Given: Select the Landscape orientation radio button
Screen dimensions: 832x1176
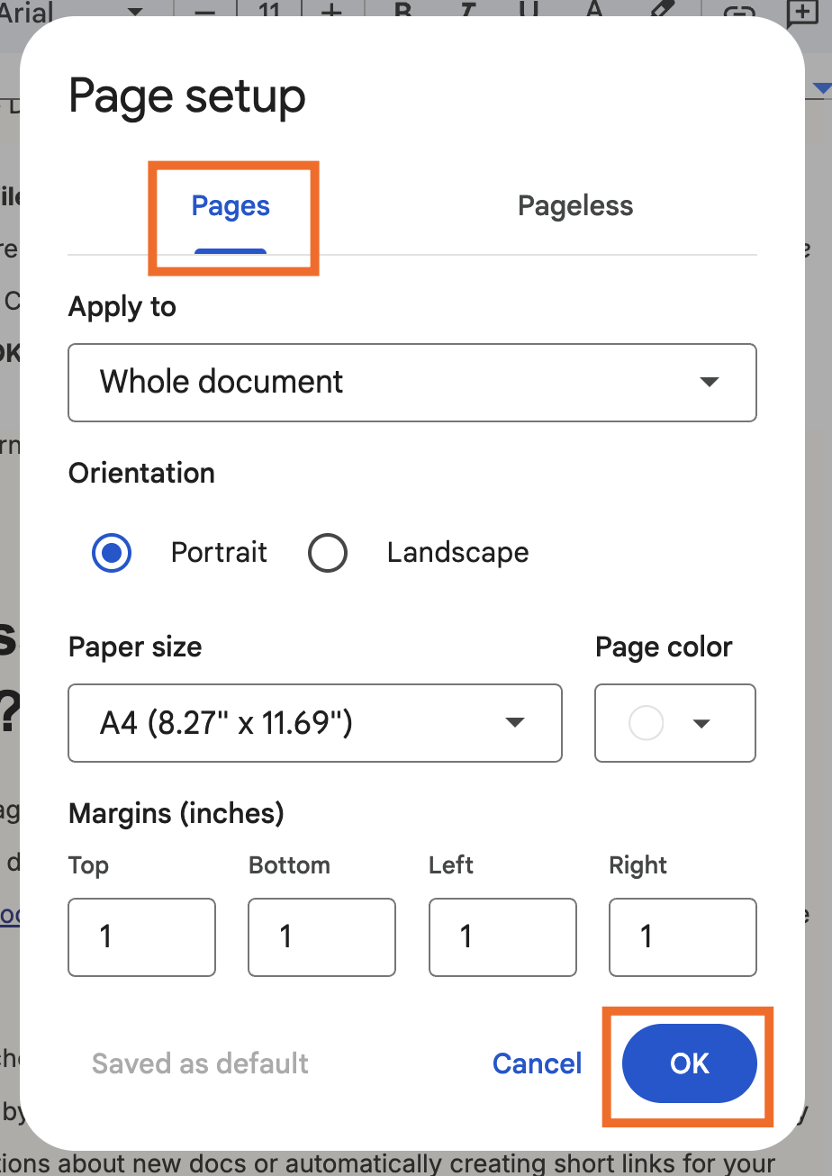Looking at the screenshot, I should click(x=327, y=553).
